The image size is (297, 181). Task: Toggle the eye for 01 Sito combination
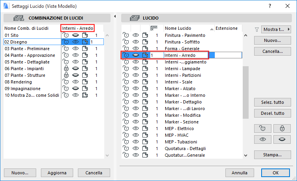(x=75, y=35)
